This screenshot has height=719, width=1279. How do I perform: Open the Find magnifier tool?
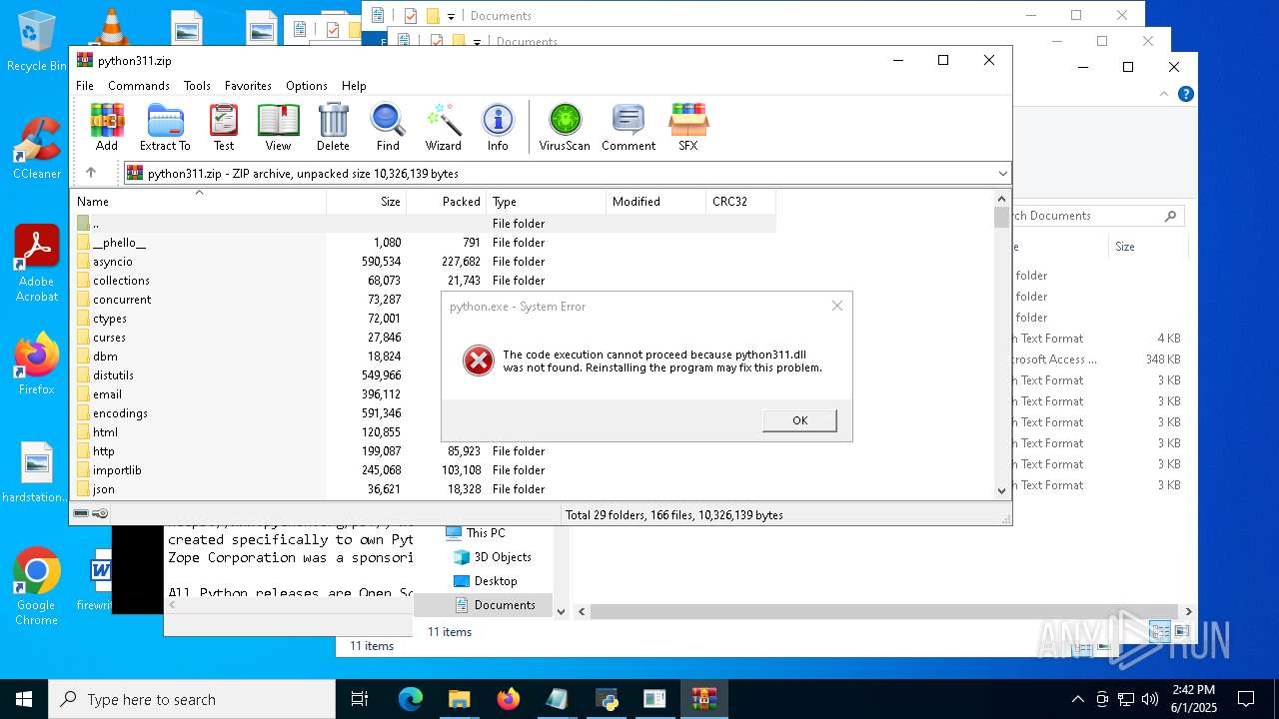click(x=388, y=127)
